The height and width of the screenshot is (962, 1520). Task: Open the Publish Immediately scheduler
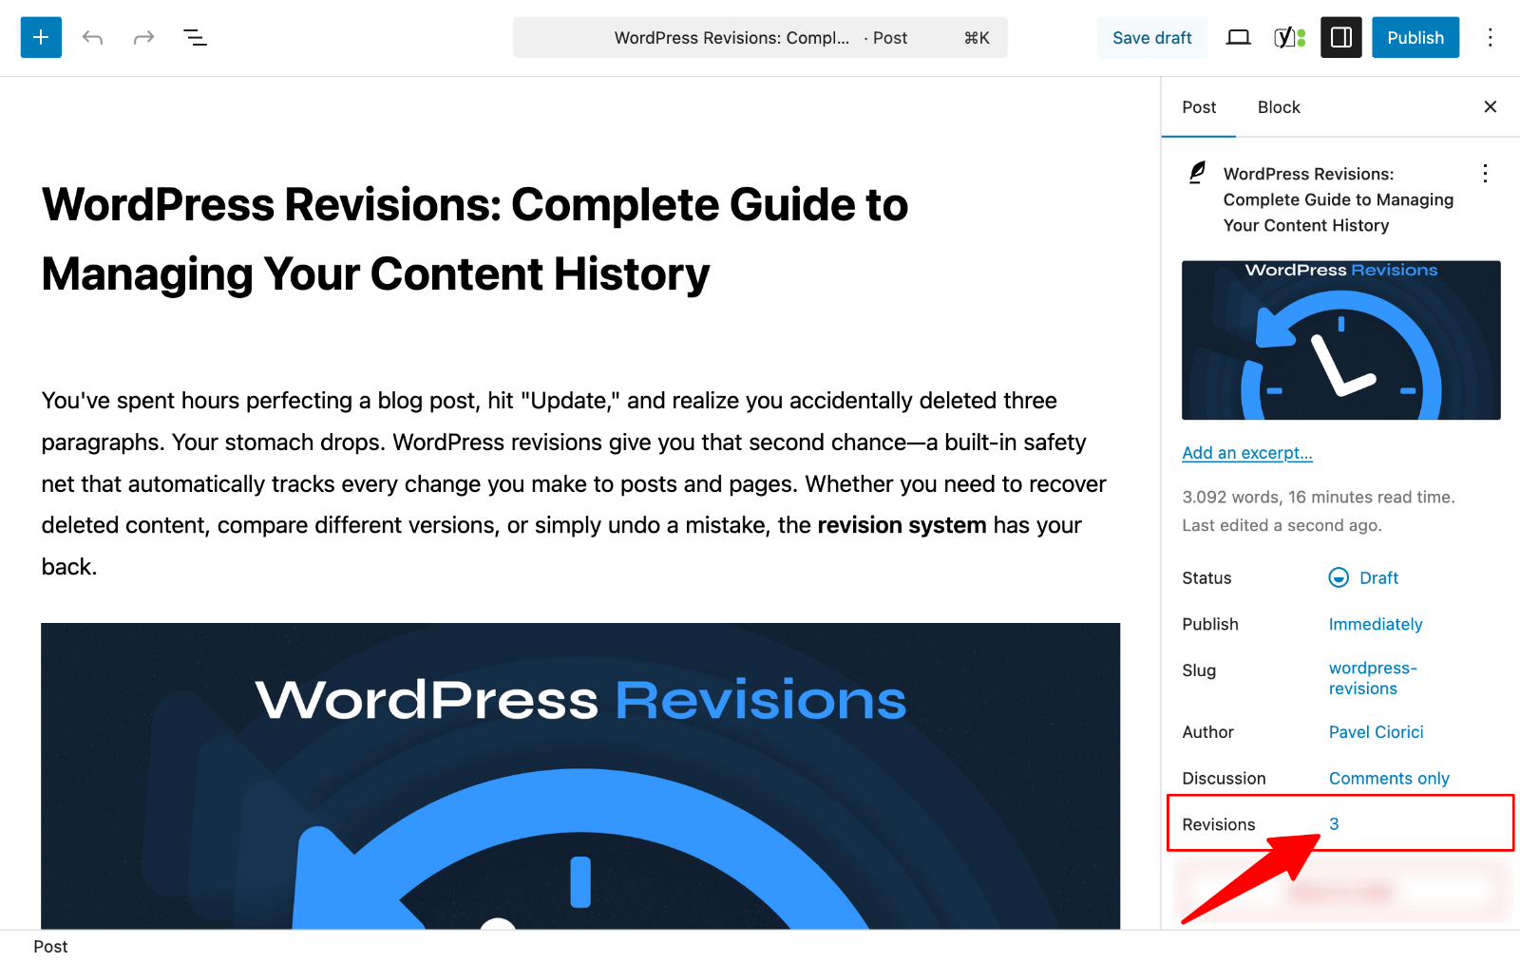(1376, 624)
